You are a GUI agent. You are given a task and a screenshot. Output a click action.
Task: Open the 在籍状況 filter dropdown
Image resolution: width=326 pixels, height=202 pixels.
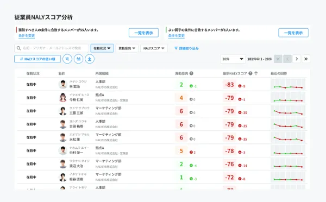click(102, 48)
